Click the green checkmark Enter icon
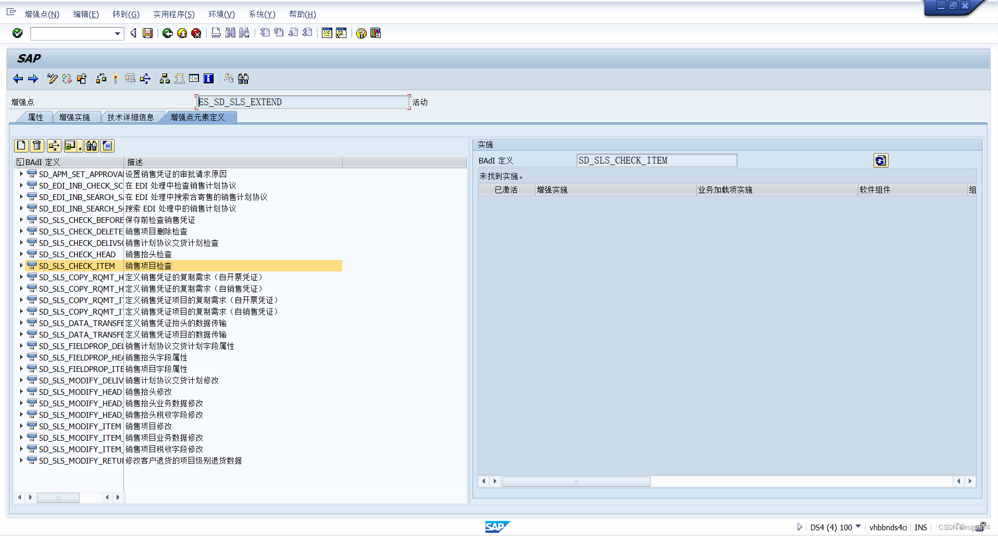The height and width of the screenshot is (536, 998). tap(18, 33)
